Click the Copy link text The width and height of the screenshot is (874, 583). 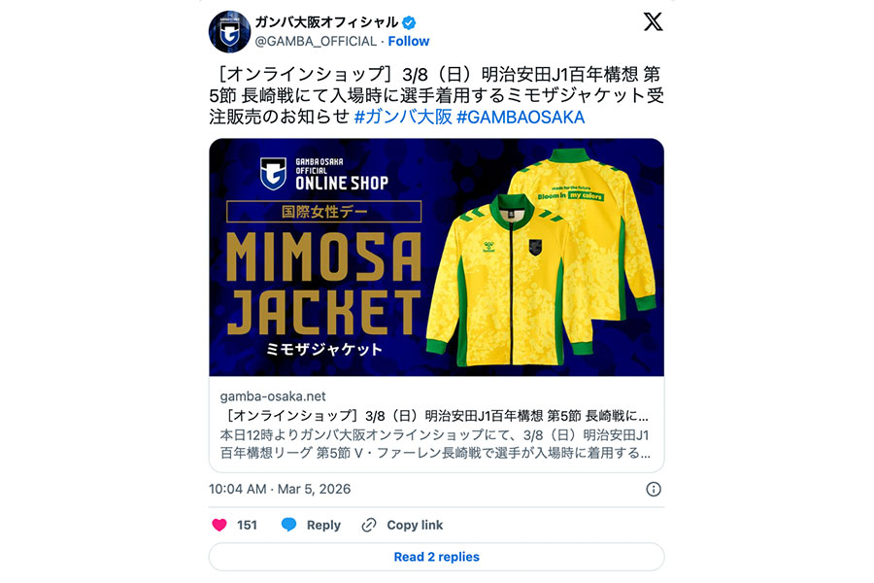[x=415, y=525]
